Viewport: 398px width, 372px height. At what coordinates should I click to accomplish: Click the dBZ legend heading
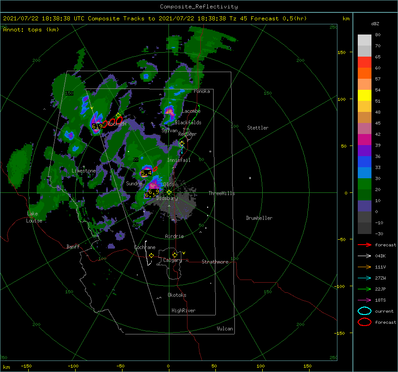coord(375,23)
